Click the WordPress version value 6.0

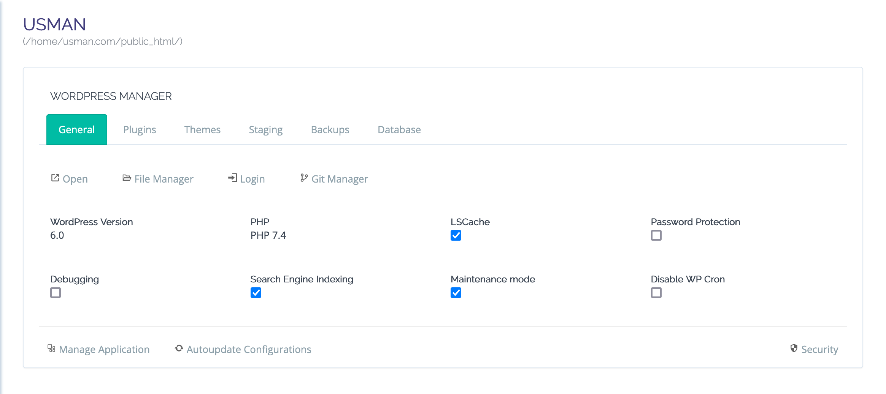(57, 235)
